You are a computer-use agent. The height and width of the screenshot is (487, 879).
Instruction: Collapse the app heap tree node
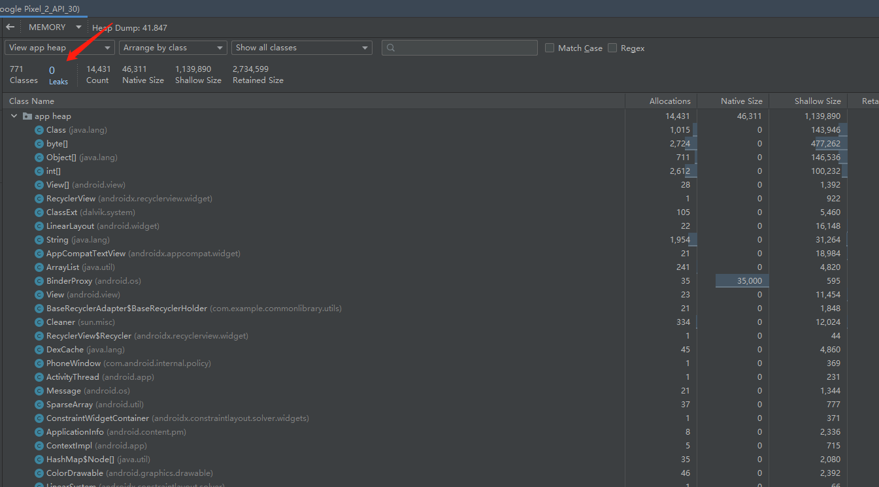14,116
